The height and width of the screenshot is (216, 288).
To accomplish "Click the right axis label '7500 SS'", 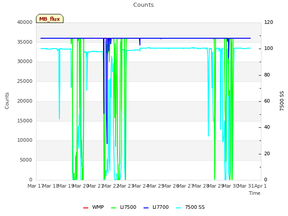I will click(x=282, y=101).
